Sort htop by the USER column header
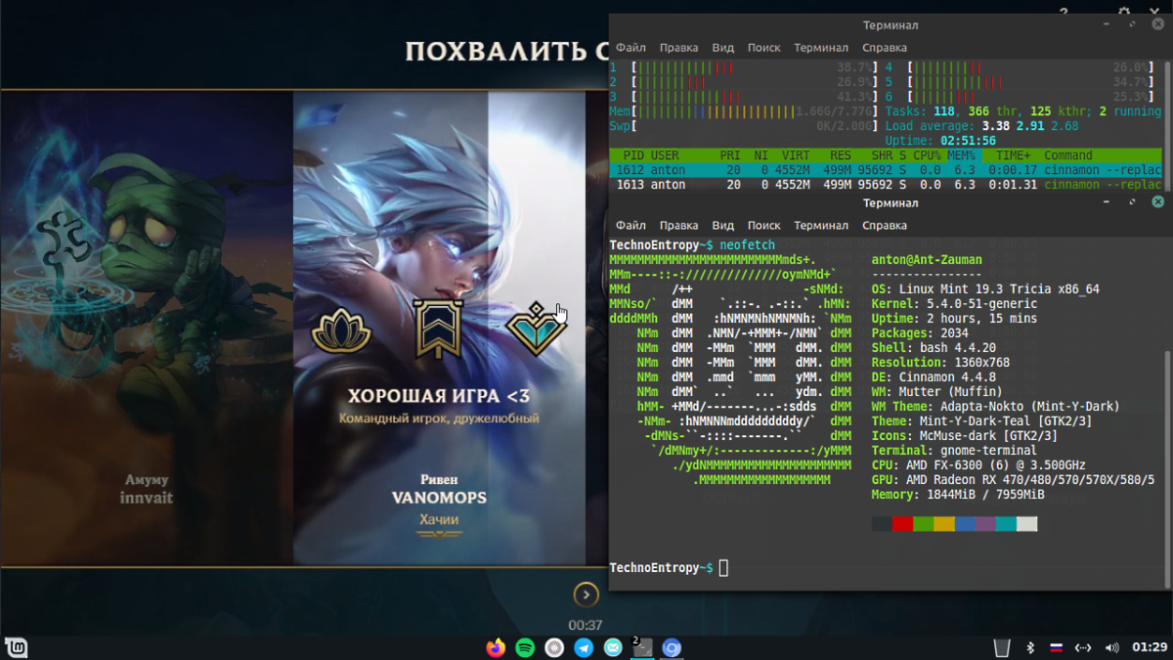Image resolution: width=1173 pixels, height=660 pixels. tap(665, 155)
